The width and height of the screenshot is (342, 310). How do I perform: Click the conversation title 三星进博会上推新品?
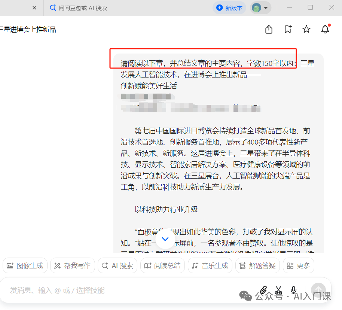coord(28,29)
